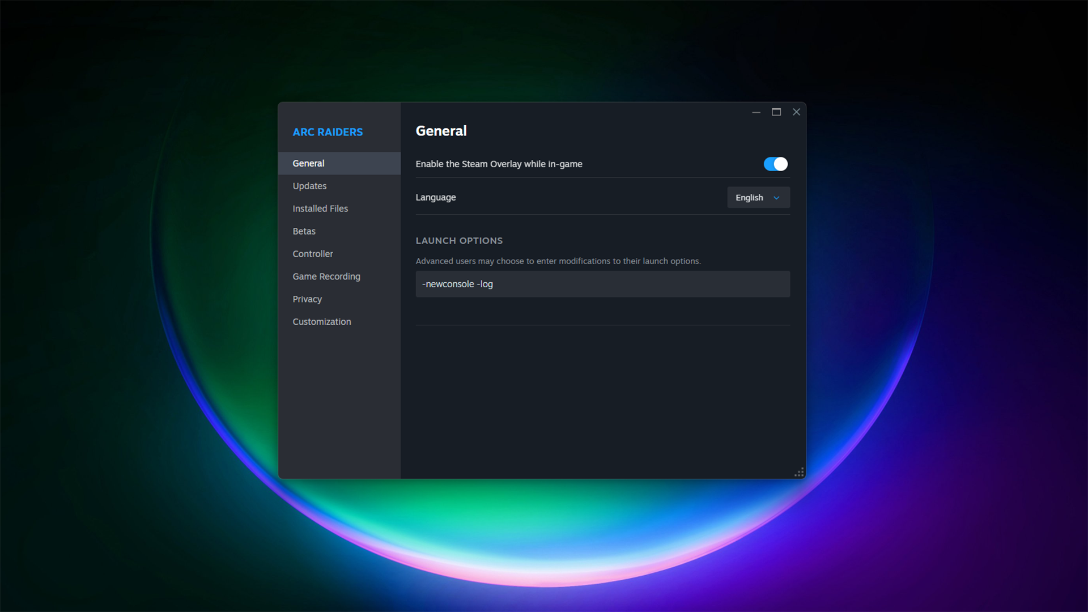Switch to the Betas tab
The width and height of the screenshot is (1088, 612).
pos(304,231)
